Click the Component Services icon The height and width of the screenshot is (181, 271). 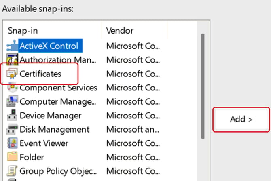pyautogui.click(x=13, y=88)
